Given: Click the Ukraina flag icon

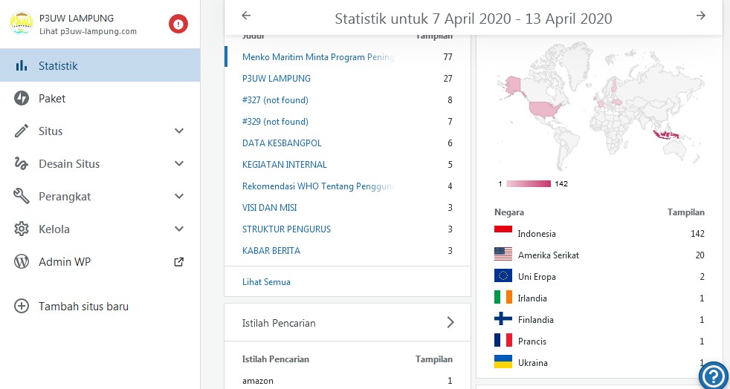Looking at the screenshot, I should click(503, 362).
